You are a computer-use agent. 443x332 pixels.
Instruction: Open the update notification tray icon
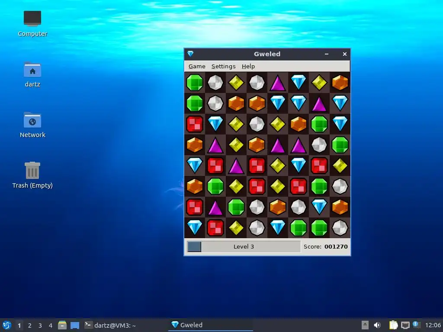coord(417,325)
